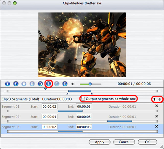Move selected segment up
164x149 pixels.
coord(154,99)
